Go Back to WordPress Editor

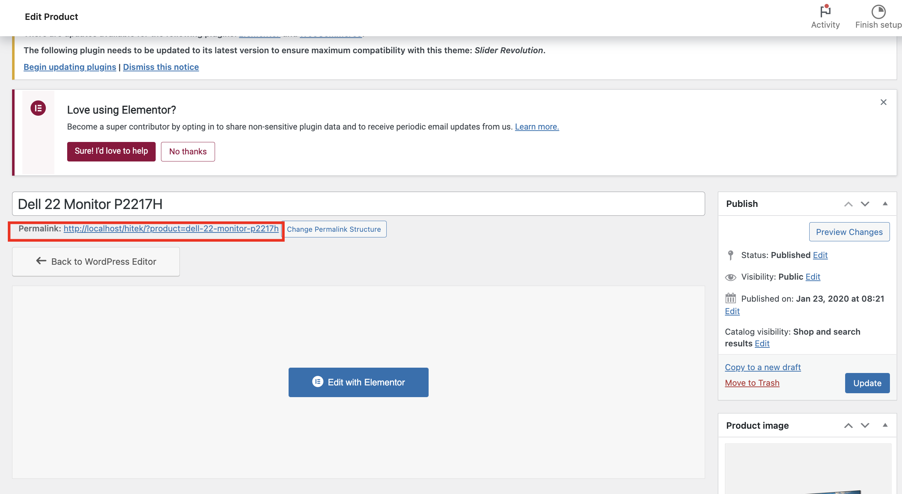point(96,262)
